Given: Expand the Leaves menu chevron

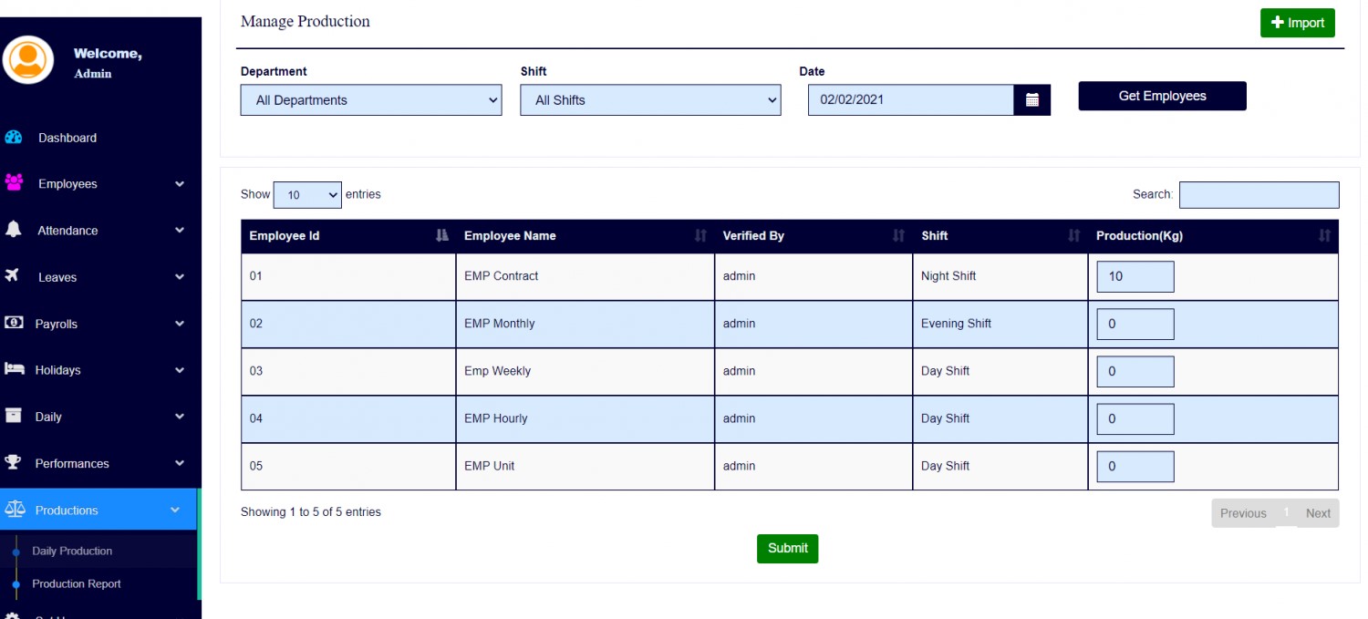Looking at the screenshot, I should click(180, 277).
